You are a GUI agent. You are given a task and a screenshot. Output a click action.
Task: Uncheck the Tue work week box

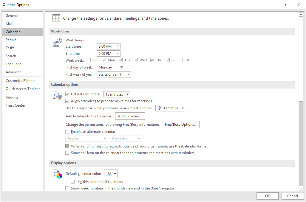(x=120, y=60)
